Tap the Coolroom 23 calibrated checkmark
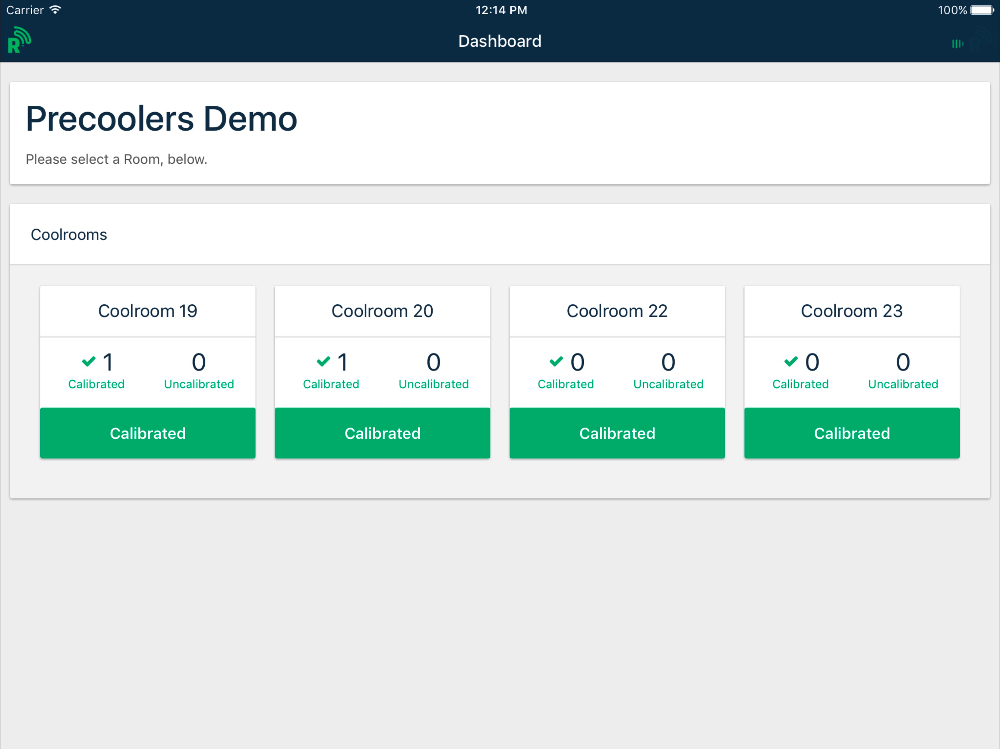This screenshot has width=1000, height=749. (x=791, y=361)
